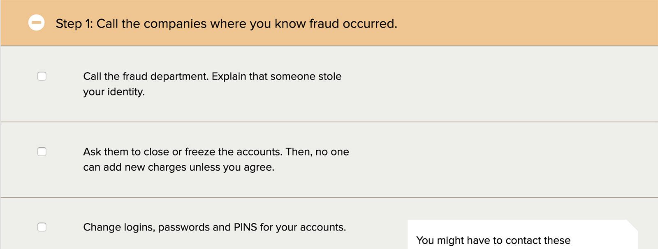Click the Step 1 header to collapse it

pyautogui.click(x=226, y=23)
